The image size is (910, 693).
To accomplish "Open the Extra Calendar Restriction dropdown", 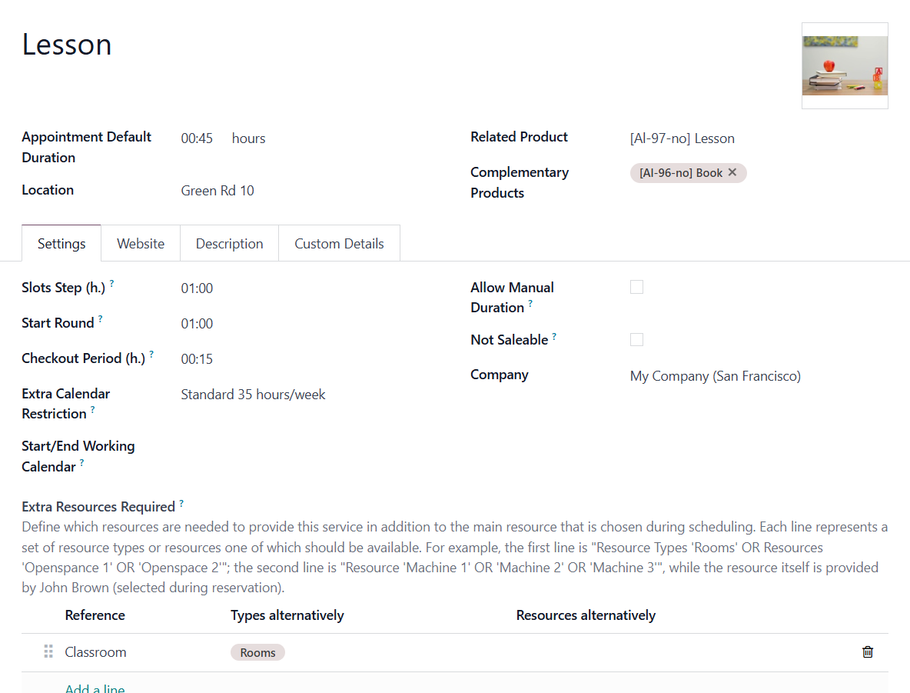I will point(314,395).
